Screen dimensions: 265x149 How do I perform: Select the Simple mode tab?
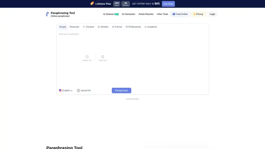(63, 27)
